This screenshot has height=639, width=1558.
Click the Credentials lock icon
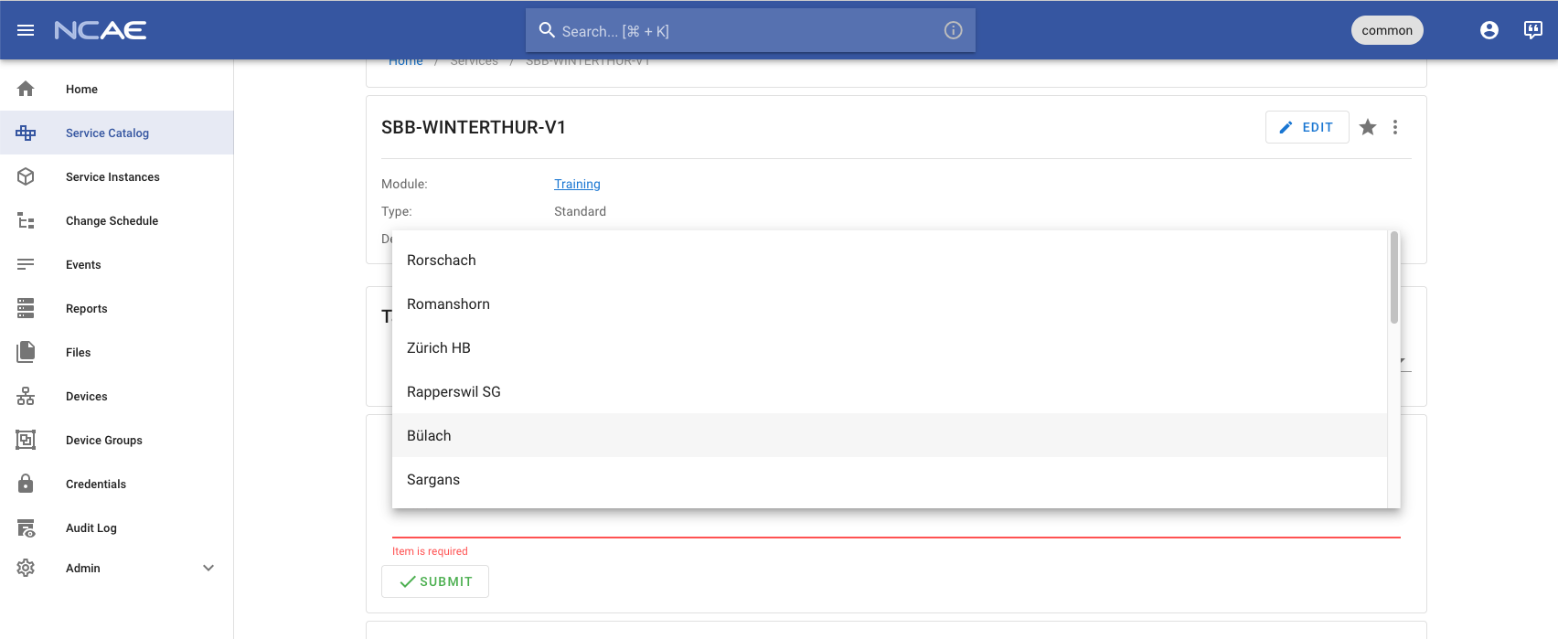point(26,484)
